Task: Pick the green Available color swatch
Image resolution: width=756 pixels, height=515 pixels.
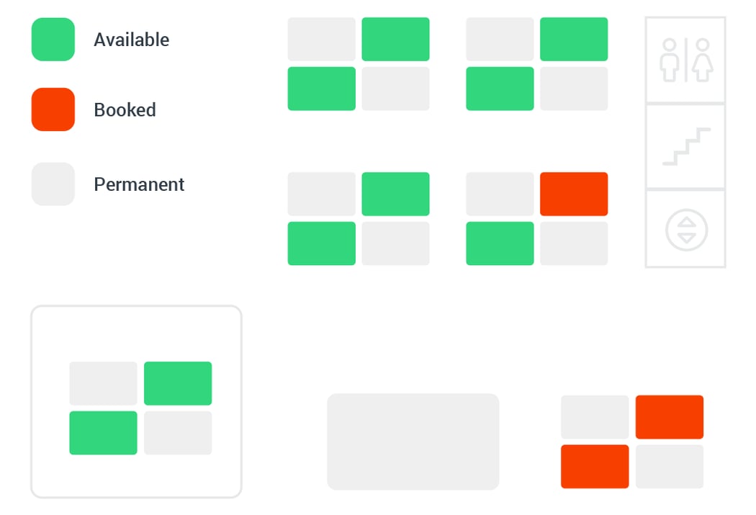Action: coord(53,40)
